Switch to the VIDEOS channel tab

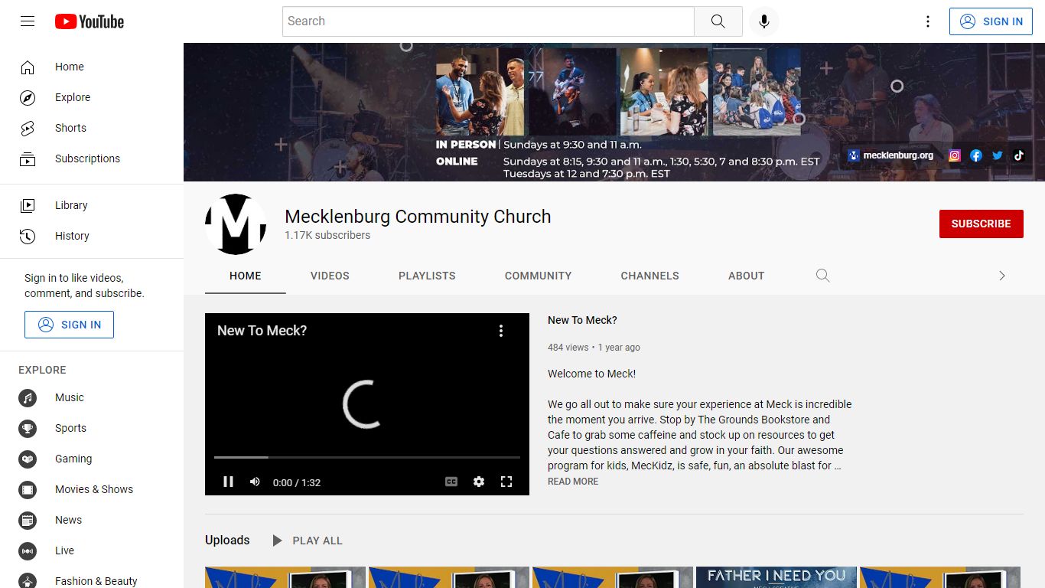click(330, 276)
